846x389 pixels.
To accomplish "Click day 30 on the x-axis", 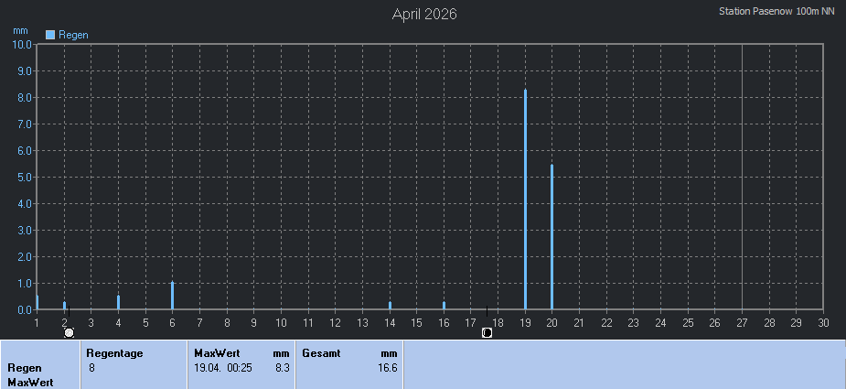I will 822,322.
